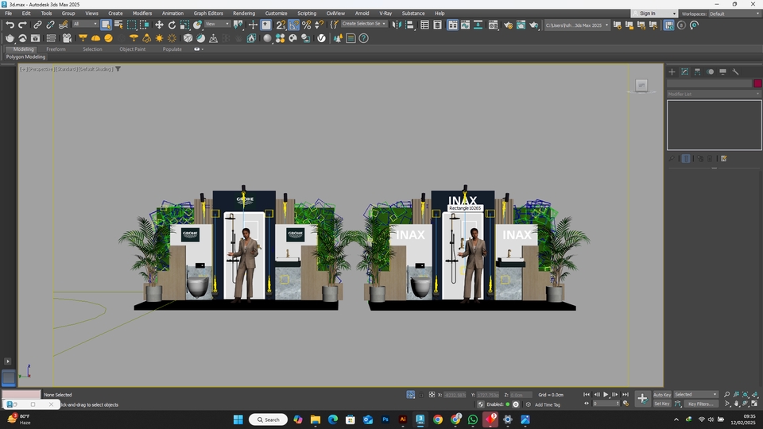Image resolution: width=763 pixels, height=429 pixels.
Task: Switch to the Freeform ribbon tab
Action: 56,49
